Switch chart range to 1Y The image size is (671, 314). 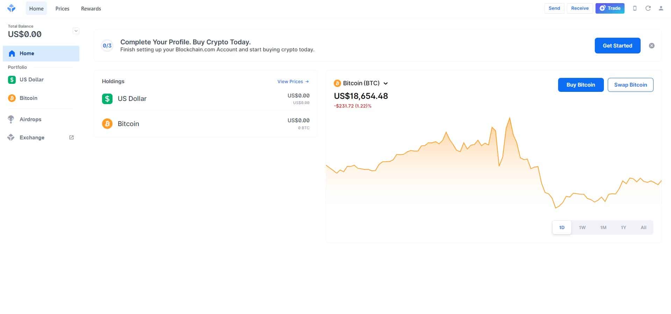(623, 227)
